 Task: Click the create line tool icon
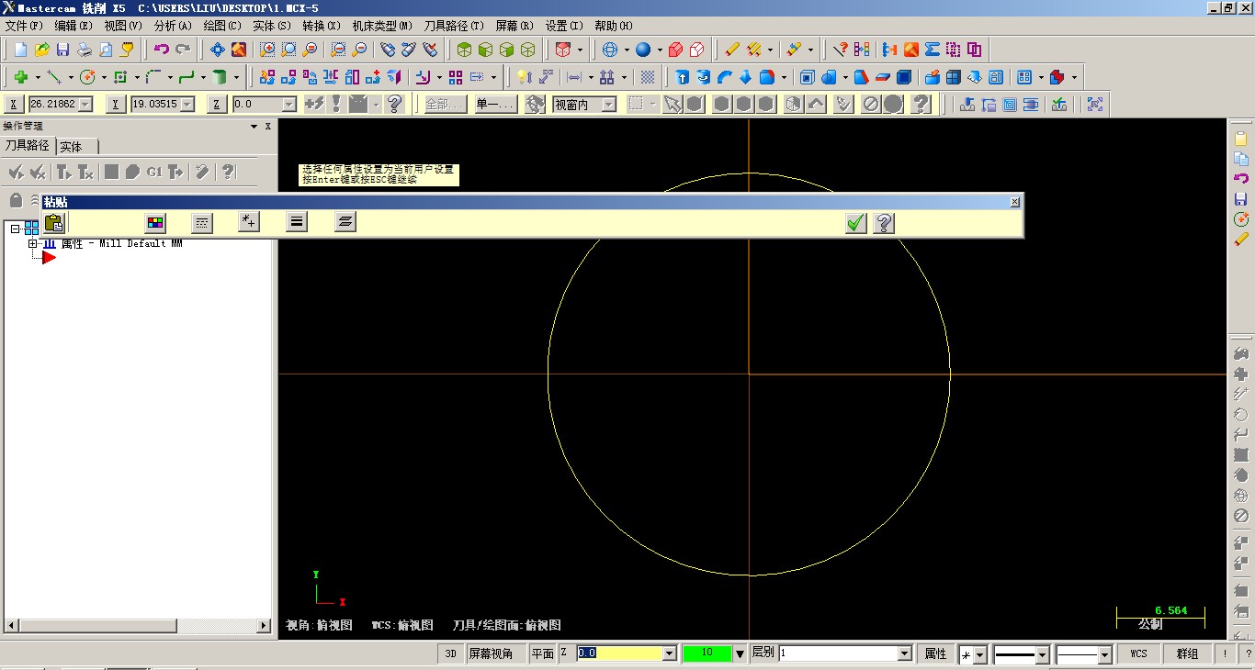tap(54, 77)
